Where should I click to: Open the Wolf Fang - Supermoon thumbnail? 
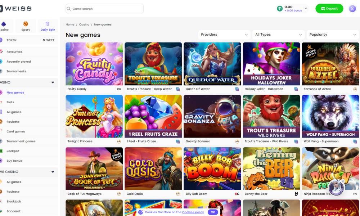tap(330, 116)
